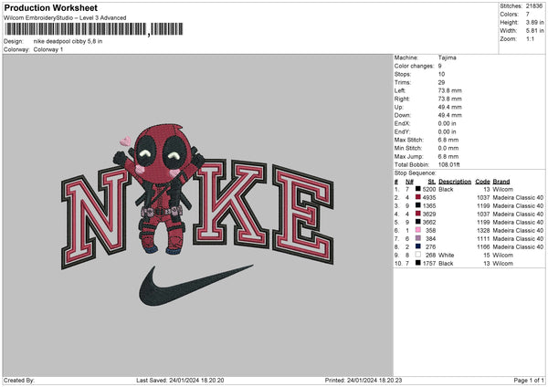Click the Max Stitch value '6.8 mm'
The height and width of the screenshot is (387, 548).
(x=448, y=140)
